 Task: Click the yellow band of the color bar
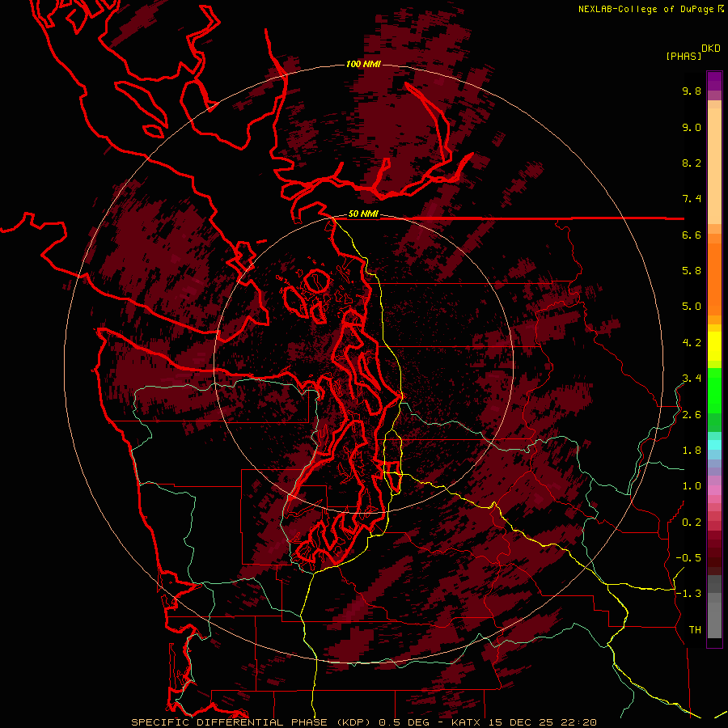[x=714, y=346]
